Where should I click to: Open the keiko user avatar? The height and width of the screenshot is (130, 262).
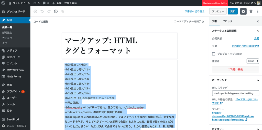click(x=258, y=3)
